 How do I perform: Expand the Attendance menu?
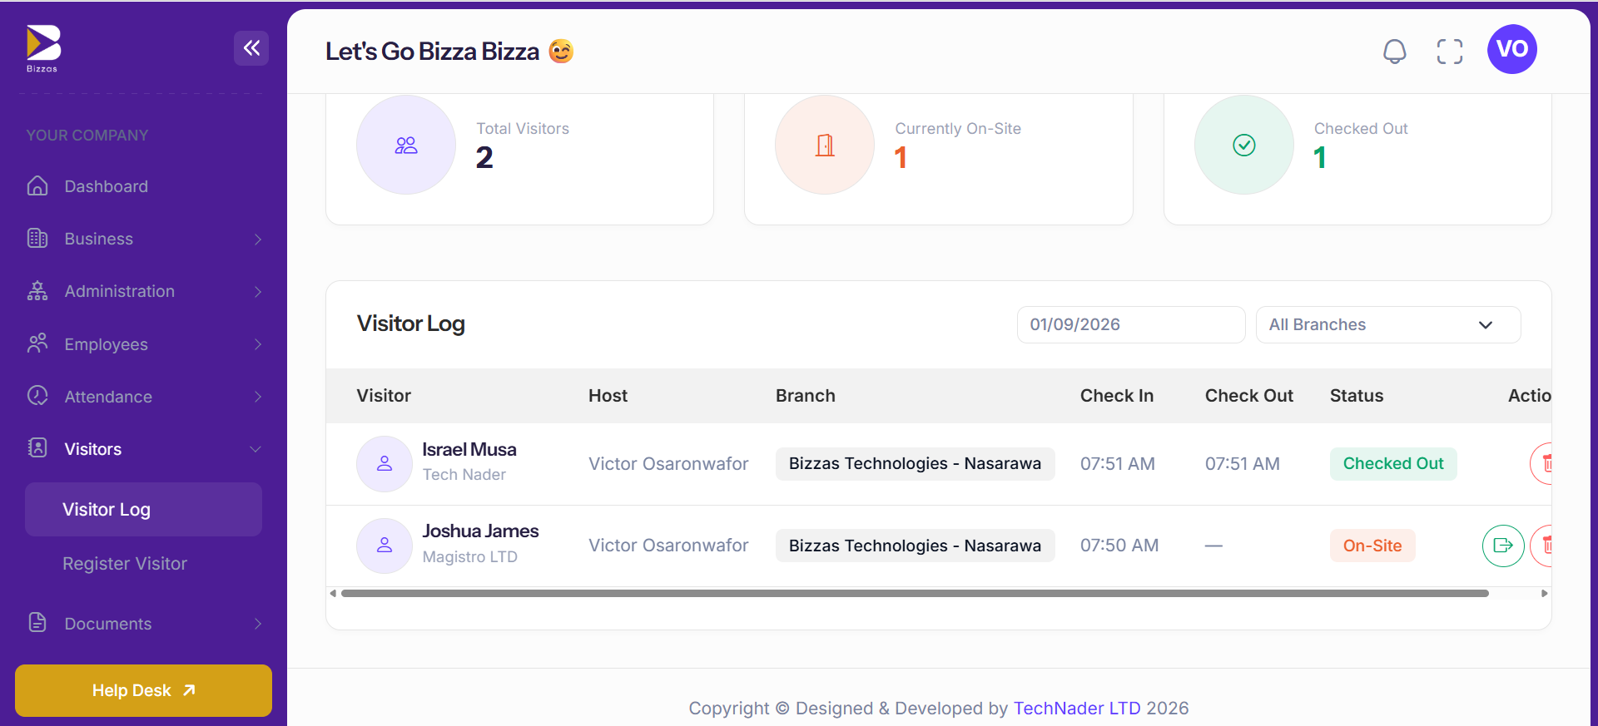pos(143,397)
